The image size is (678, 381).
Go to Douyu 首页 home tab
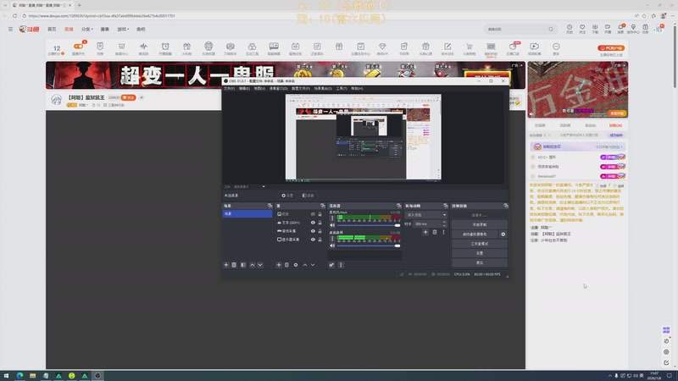52,29
